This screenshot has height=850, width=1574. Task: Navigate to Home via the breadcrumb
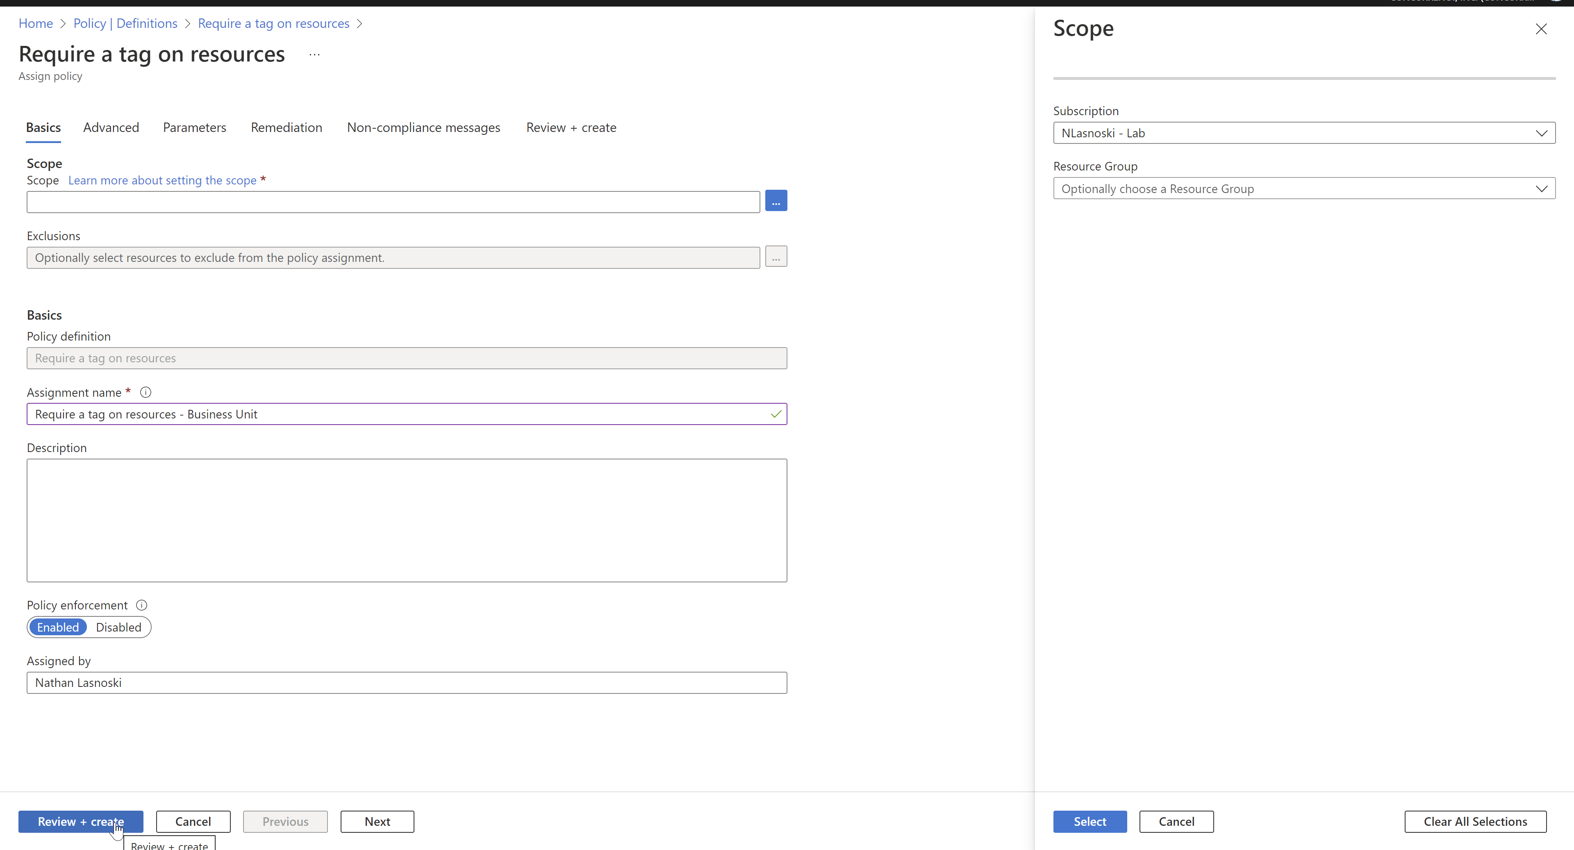[x=35, y=23]
